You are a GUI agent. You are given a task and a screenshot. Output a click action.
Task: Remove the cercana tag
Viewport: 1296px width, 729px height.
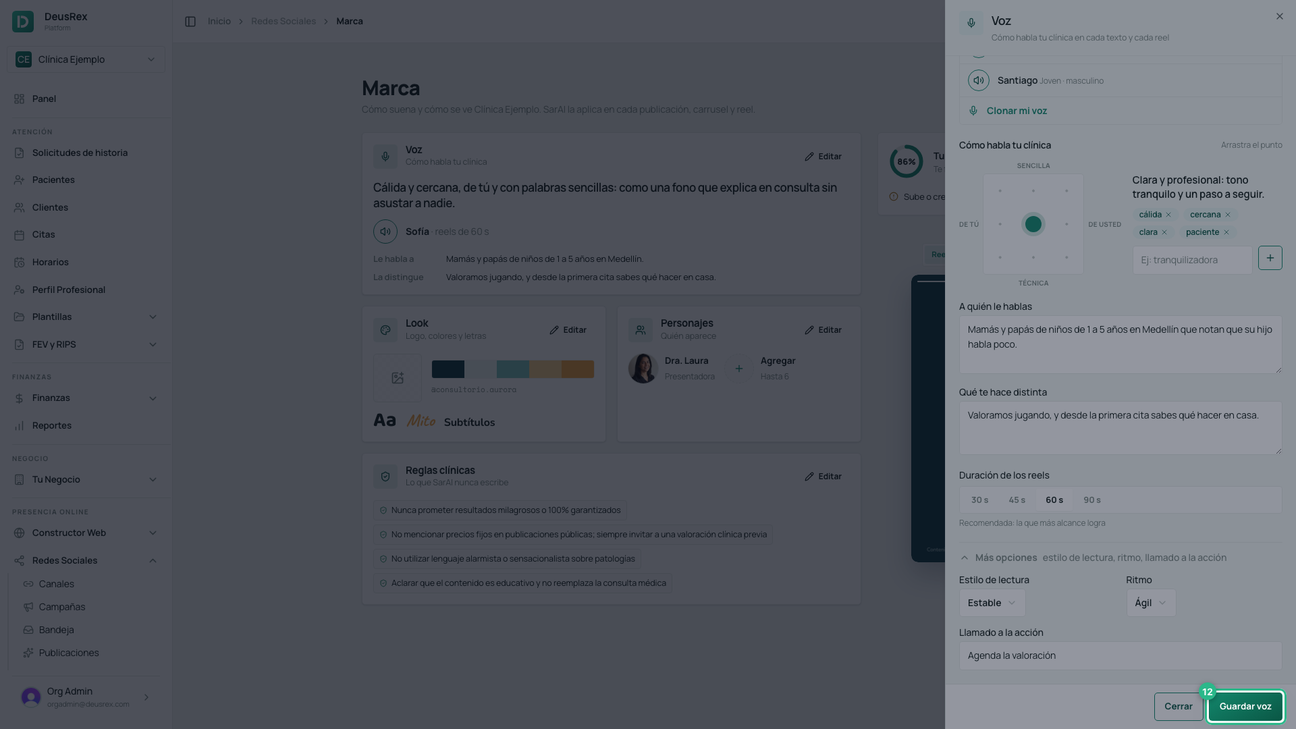pos(1228,215)
